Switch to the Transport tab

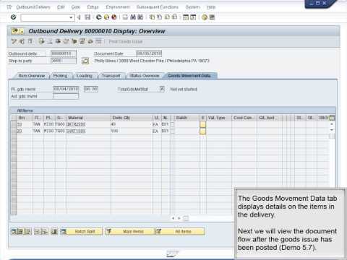pos(111,76)
